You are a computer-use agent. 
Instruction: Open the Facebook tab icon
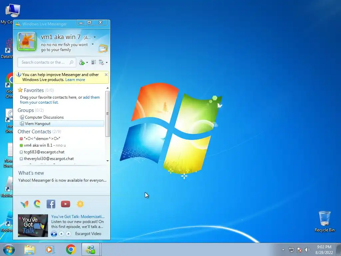51,204
